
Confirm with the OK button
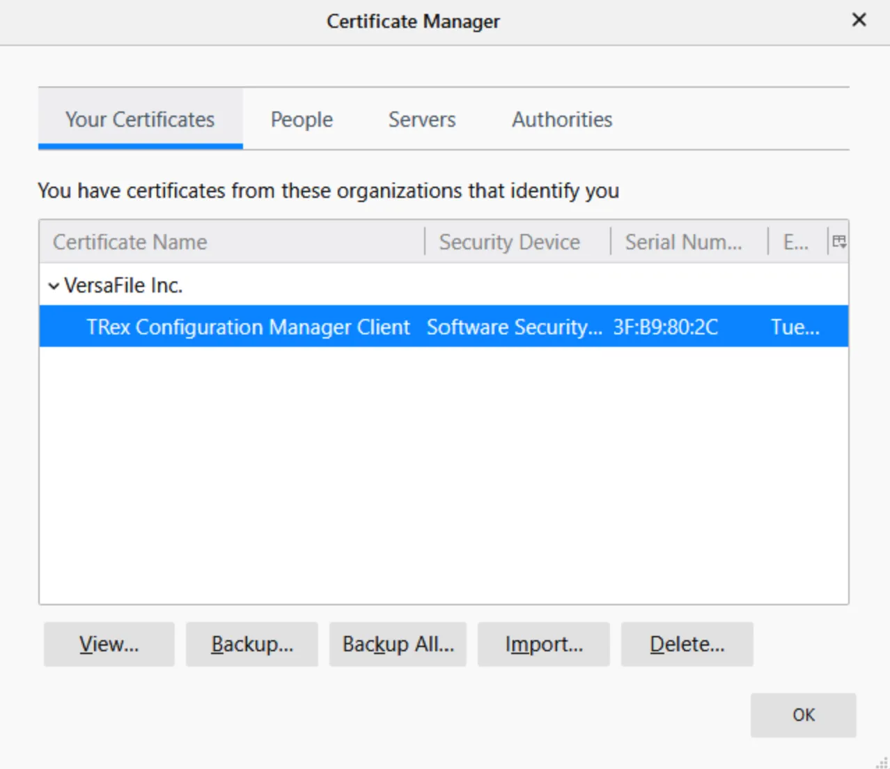(804, 715)
